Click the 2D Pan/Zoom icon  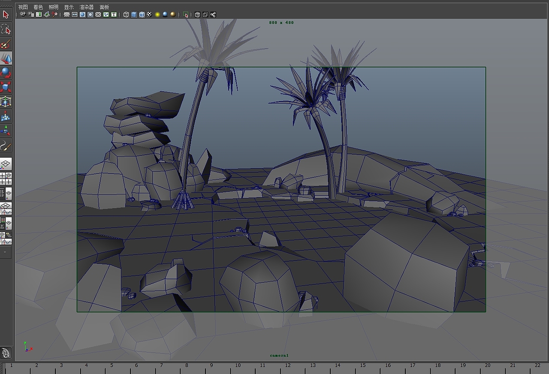click(54, 15)
